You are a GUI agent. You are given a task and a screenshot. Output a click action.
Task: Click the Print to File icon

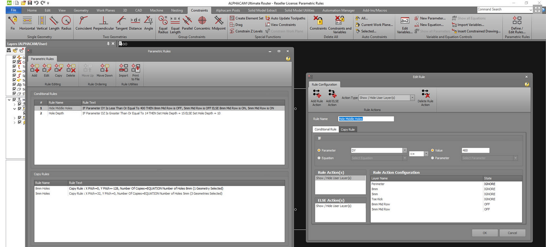point(136,70)
